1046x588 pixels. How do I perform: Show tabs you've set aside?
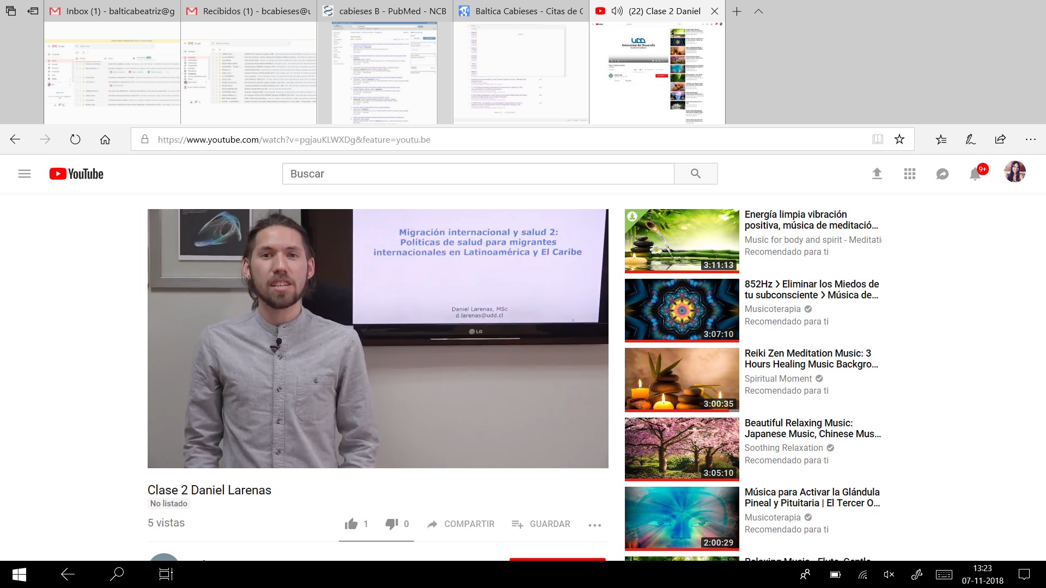[x=11, y=11]
